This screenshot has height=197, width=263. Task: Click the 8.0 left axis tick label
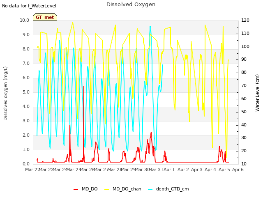click(x=26, y=49)
